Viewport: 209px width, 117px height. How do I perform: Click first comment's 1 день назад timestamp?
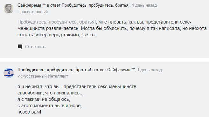(x=144, y=5)
